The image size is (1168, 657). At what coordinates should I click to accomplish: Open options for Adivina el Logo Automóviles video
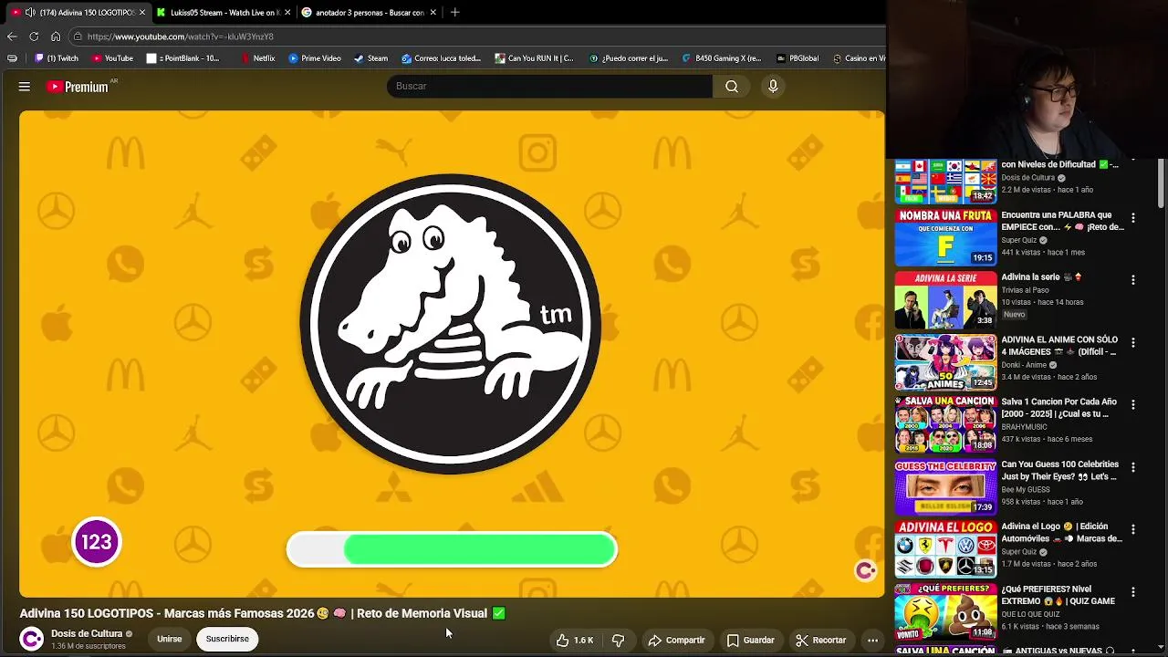click(1133, 529)
